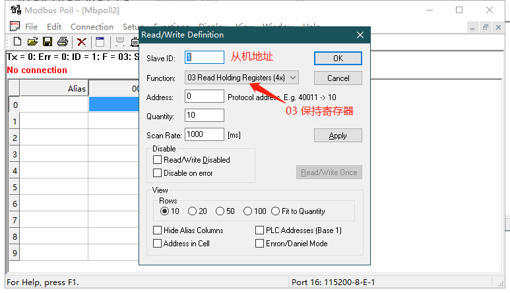Click the red No connection status text
This screenshot has width=510, height=293.
37,70
